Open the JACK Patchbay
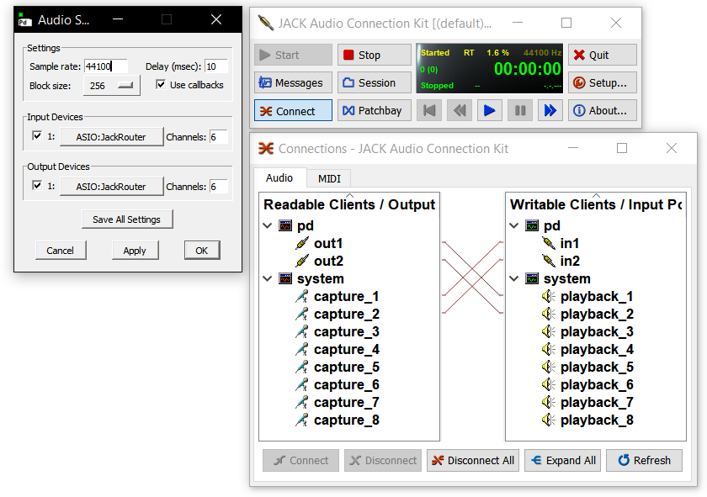The height and width of the screenshot is (497, 707). pos(375,111)
